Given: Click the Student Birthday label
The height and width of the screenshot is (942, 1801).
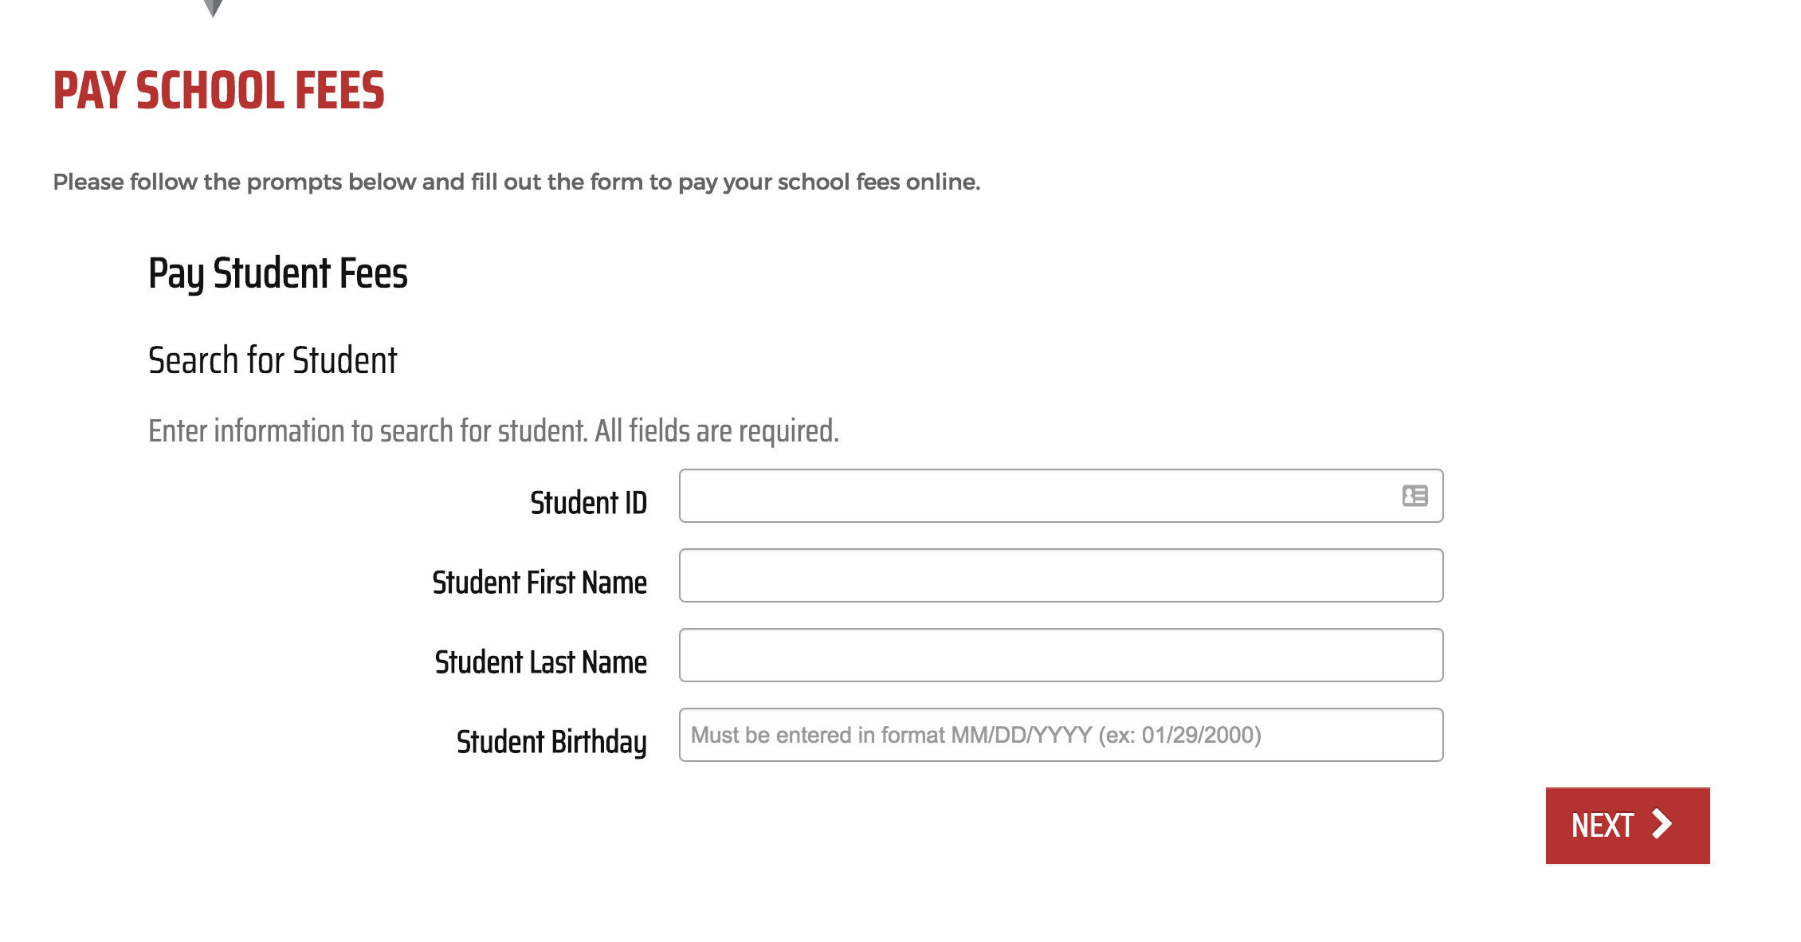Looking at the screenshot, I should coord(551,743).
